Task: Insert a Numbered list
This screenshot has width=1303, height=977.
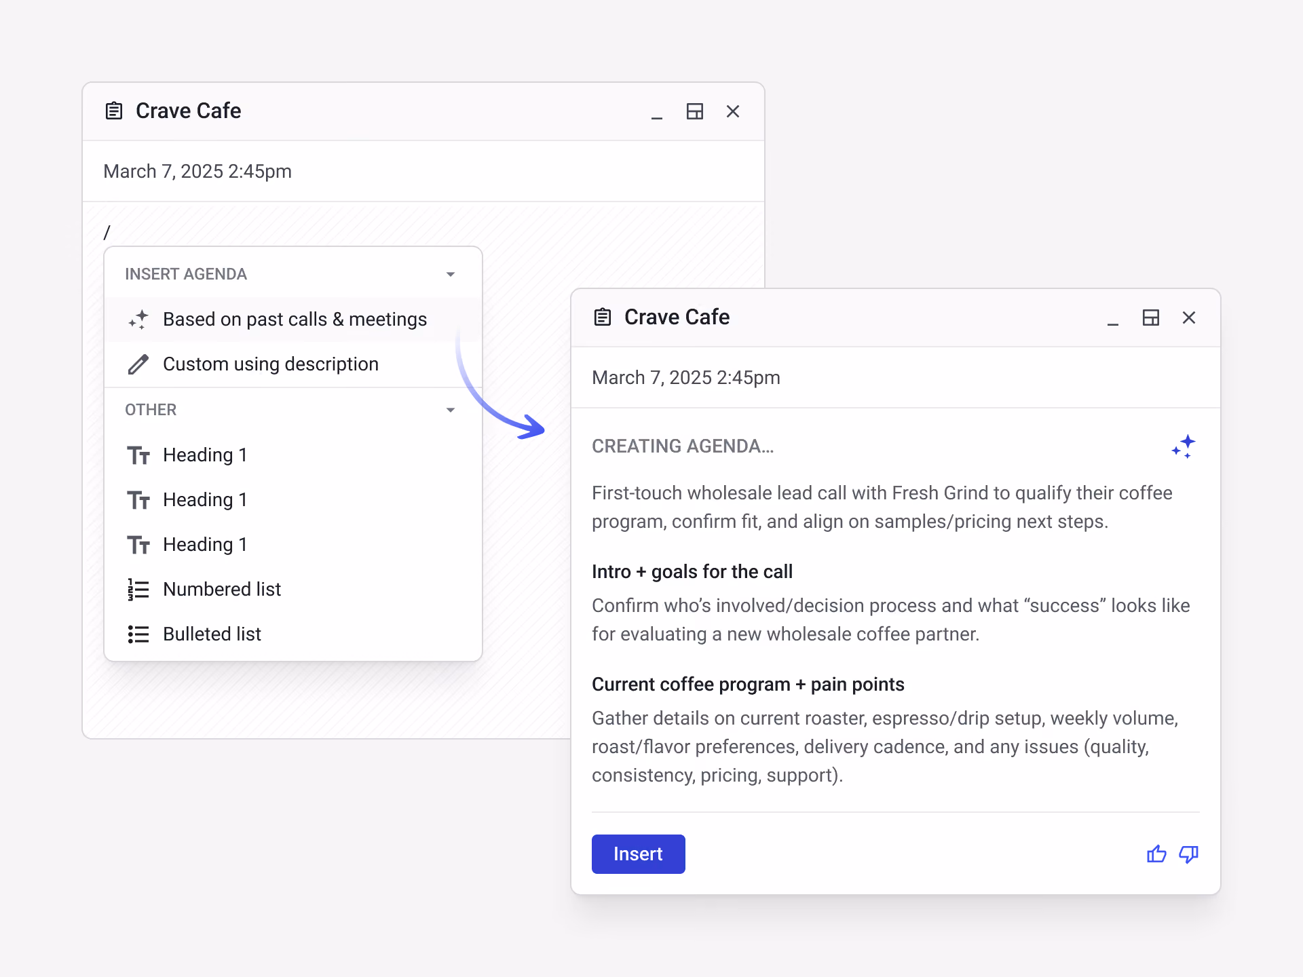Action: tap(293, 590)
